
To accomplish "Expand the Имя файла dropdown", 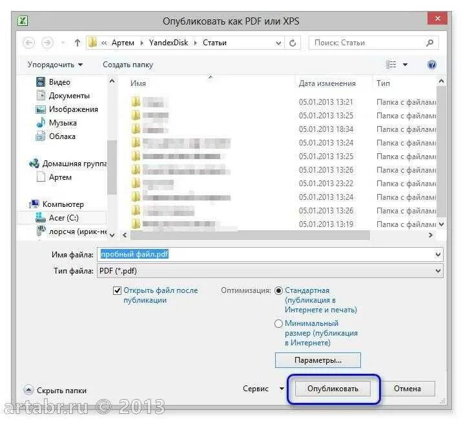I will tap(438, 255).
